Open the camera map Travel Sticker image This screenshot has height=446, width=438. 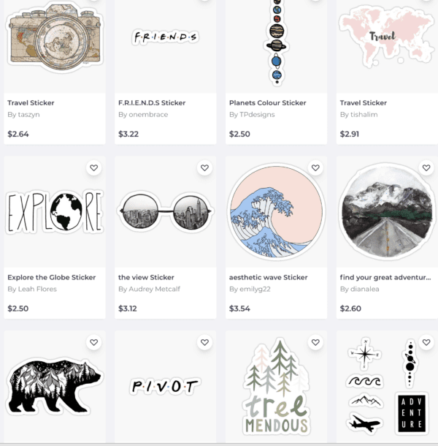55,37
